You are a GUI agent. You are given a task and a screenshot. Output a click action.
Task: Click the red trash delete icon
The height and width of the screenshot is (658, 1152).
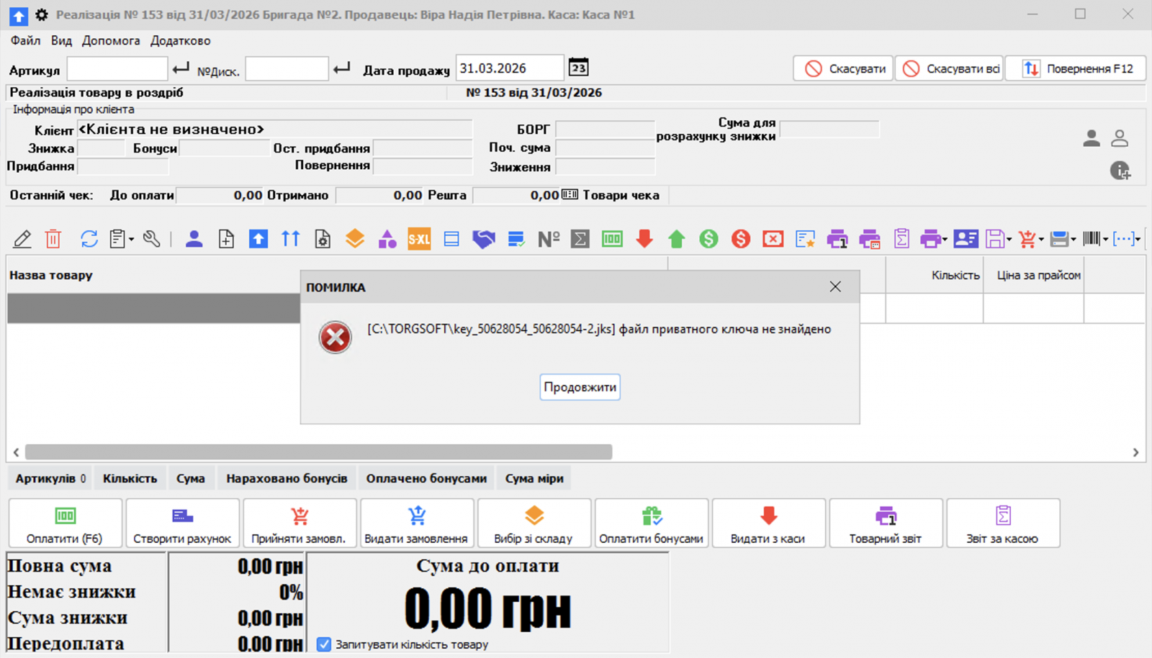(x=53, y=239)
